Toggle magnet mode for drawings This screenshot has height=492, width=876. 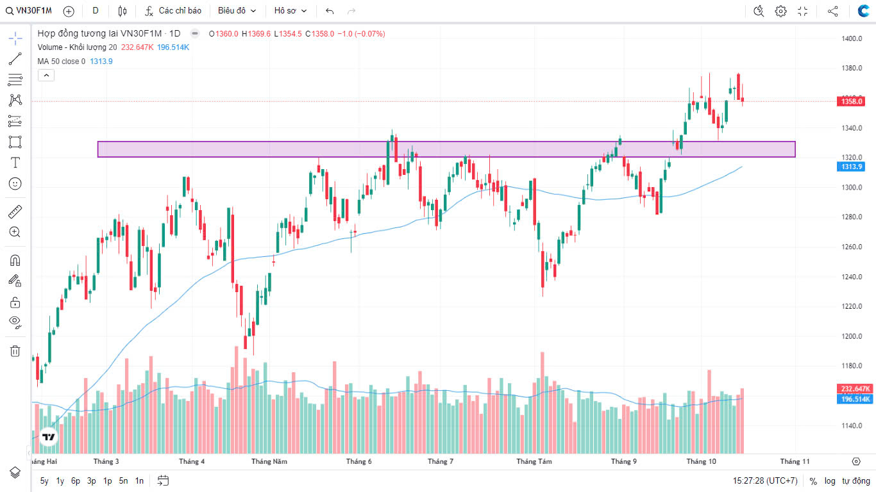(15, 260)
